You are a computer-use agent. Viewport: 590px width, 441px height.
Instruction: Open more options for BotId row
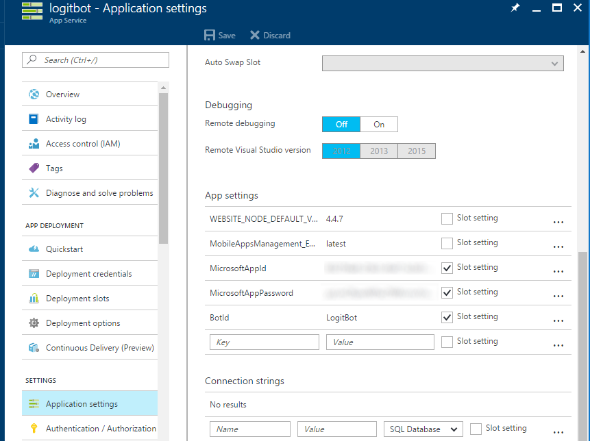point(558,321)
